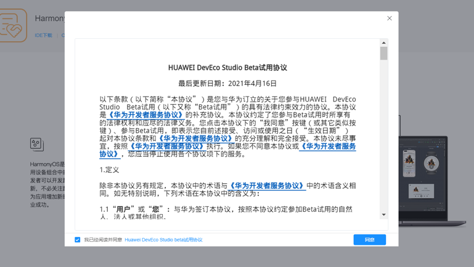Click the 1.1 “用户”或“您” definition line
The image size is (474, 267).
point(226,213)
